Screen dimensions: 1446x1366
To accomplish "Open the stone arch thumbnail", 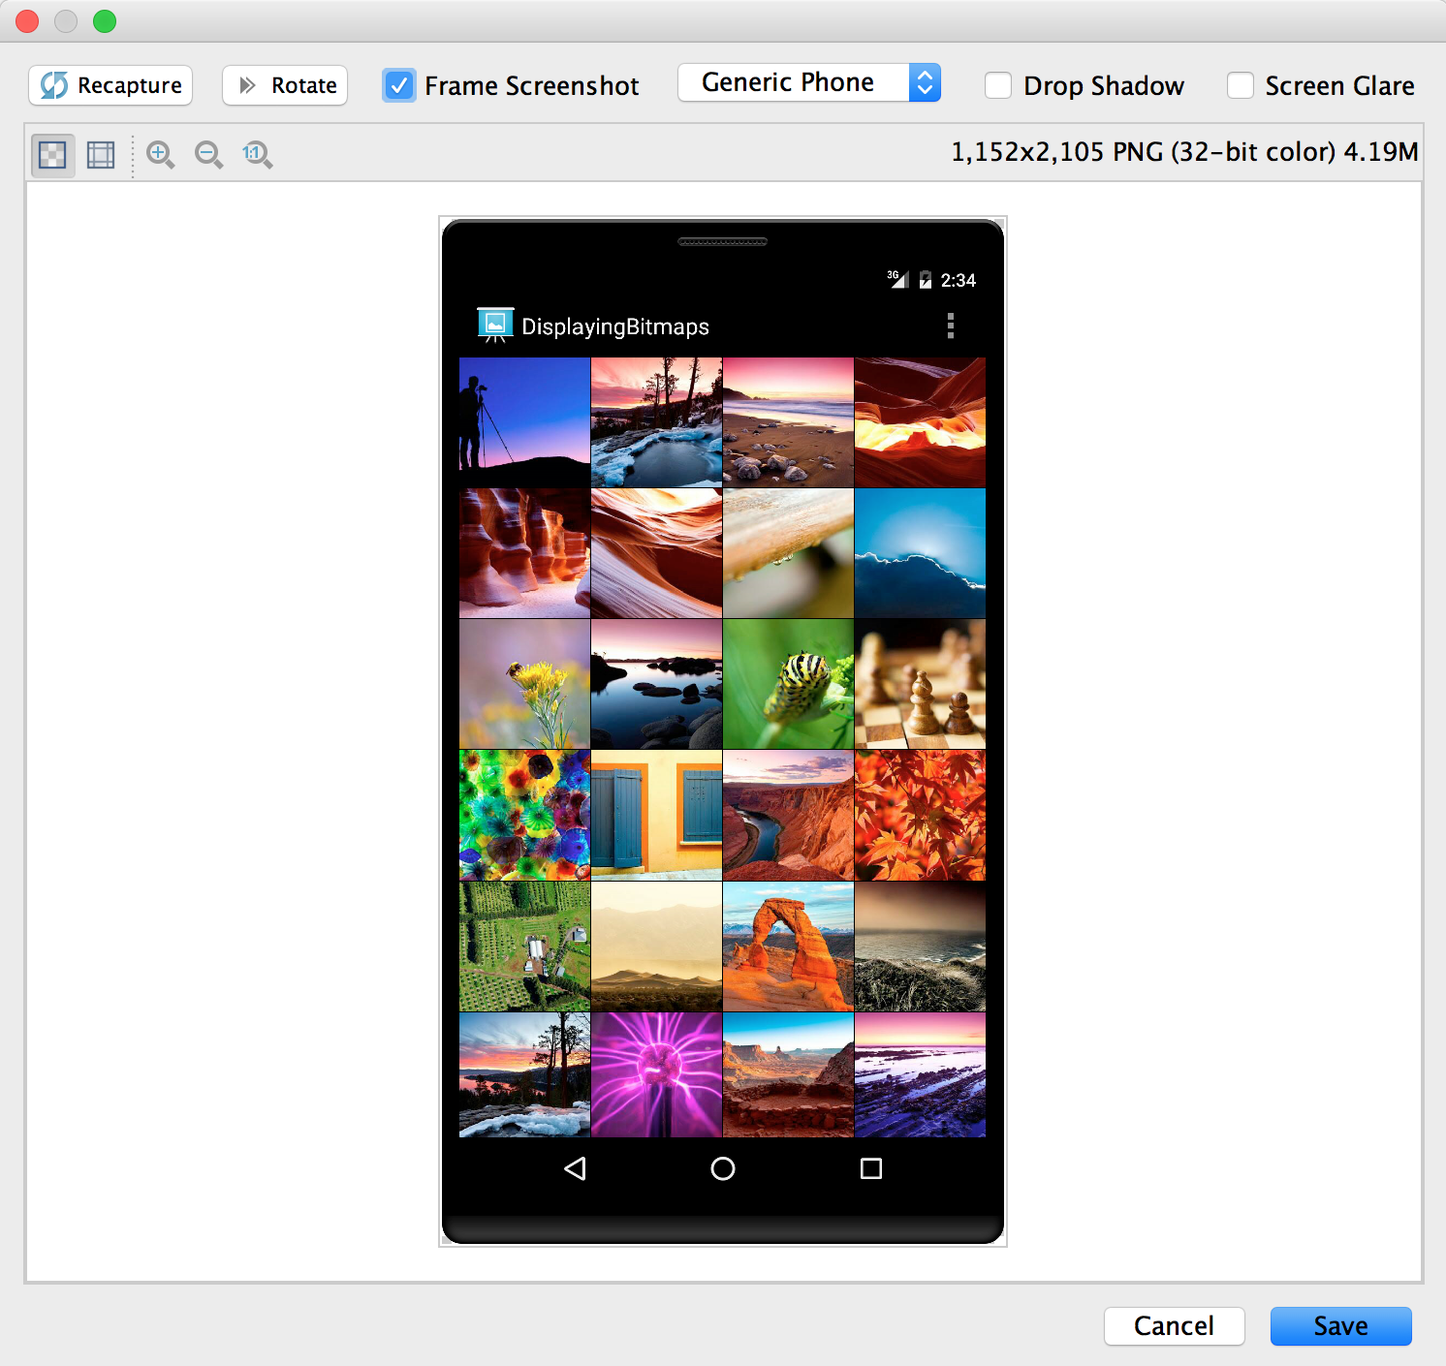I will coord(788,947).
